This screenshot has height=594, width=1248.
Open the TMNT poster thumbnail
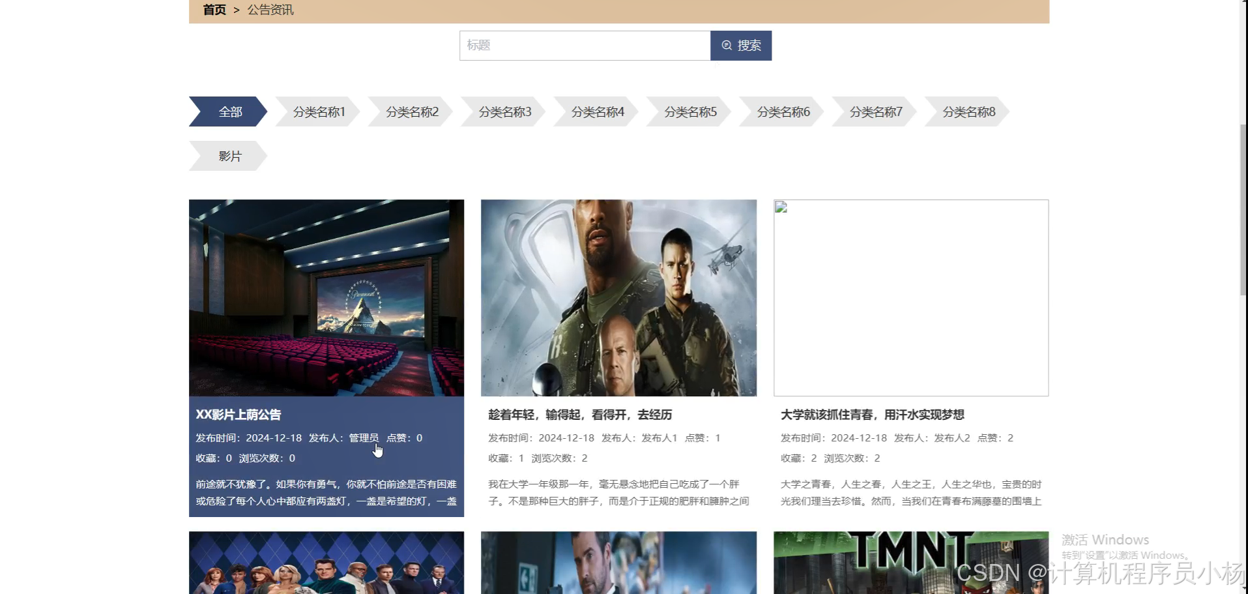911,563
